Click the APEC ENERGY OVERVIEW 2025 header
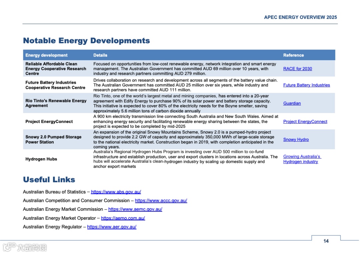Screen dimensions: 360x254 point(301,17)
